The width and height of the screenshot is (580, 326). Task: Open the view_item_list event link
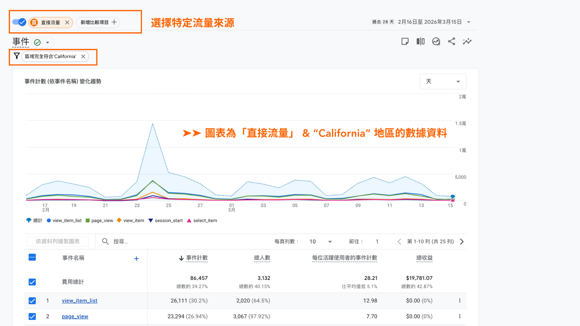coord(79,301)
